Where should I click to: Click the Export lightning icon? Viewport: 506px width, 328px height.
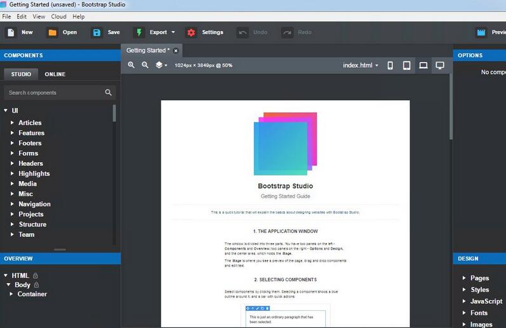(139, 32)
